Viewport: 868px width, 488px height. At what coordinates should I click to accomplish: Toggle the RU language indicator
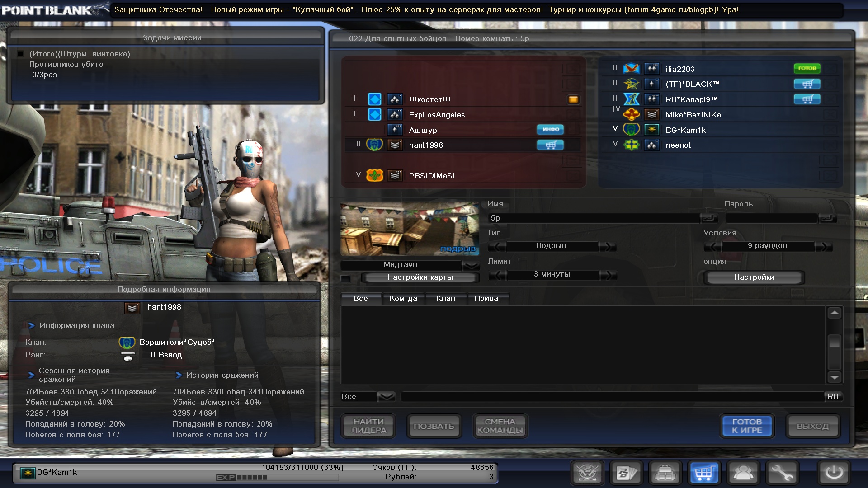click(833, 397)
